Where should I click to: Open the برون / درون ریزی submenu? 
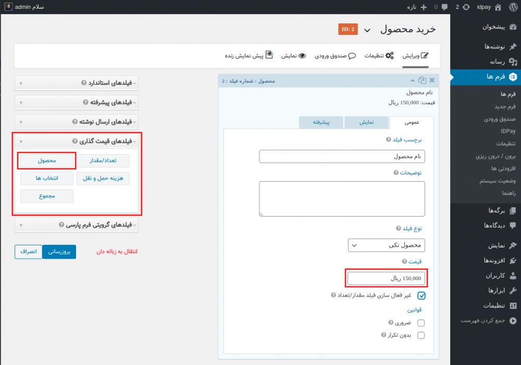tap(495, 156)
